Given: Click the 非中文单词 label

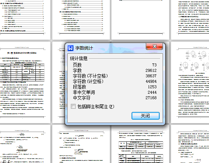Looking at the screenshot, I should (84, 92).
